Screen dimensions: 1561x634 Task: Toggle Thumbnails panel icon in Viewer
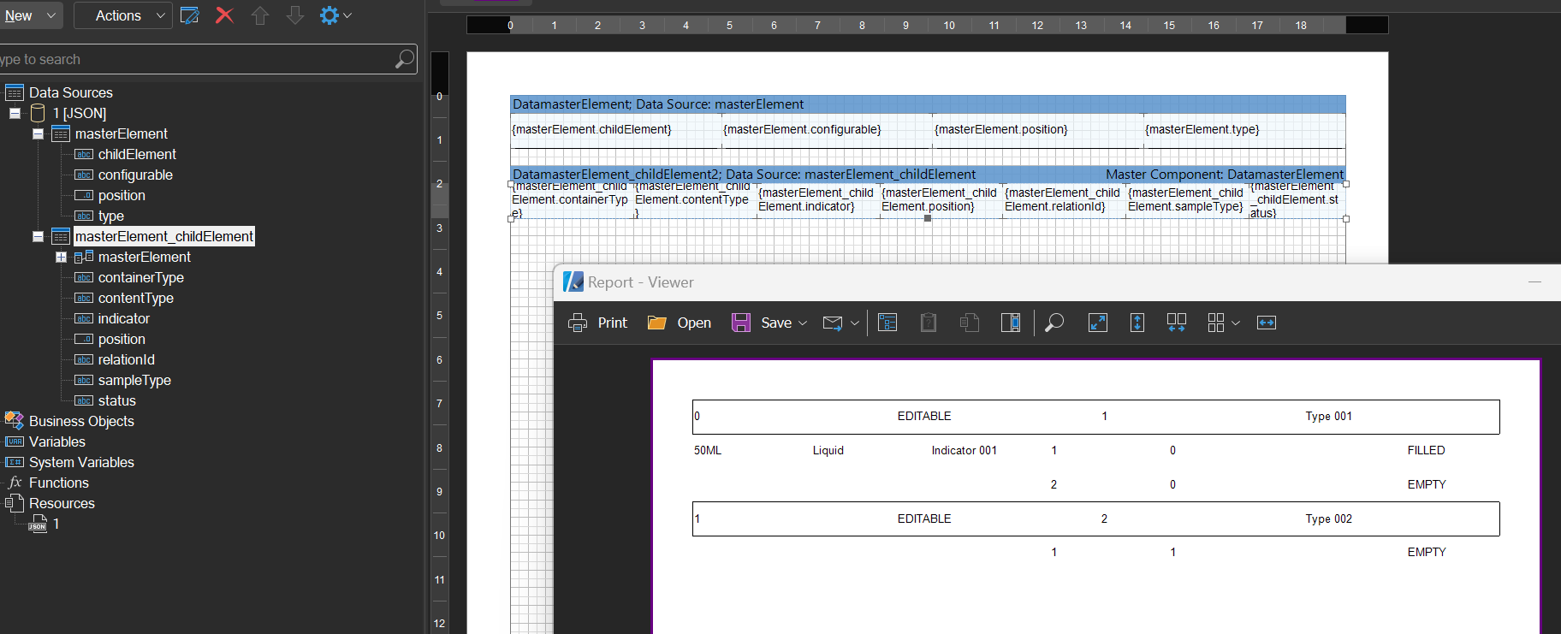coord(1011,323)
